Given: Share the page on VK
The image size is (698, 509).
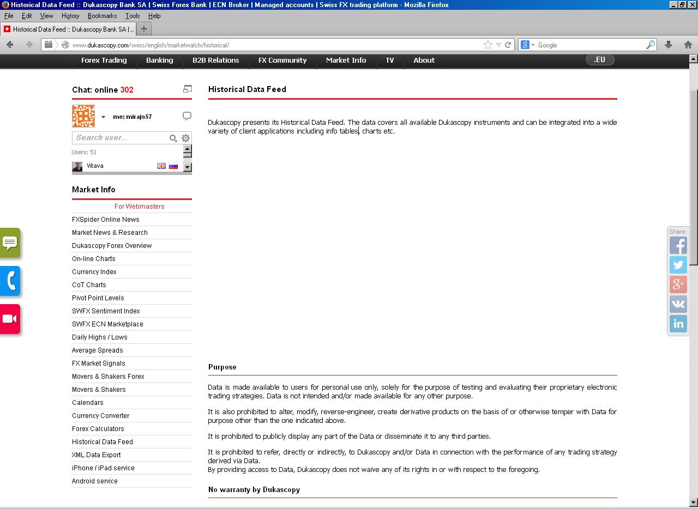Looking at the screenshot, I should (x=678, y=304).
